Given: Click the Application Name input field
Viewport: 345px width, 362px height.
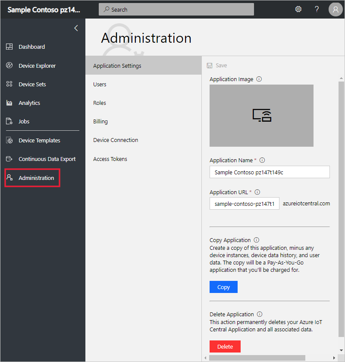Looking at the screenshot, I should click(x=270, y=172).
